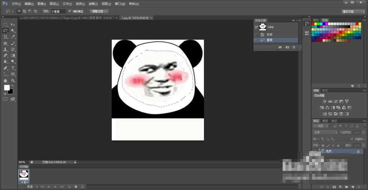This screenshot has width=368, height=190.
Task: Toggle Quick Mask mode button
Action: tap(6, 99)
